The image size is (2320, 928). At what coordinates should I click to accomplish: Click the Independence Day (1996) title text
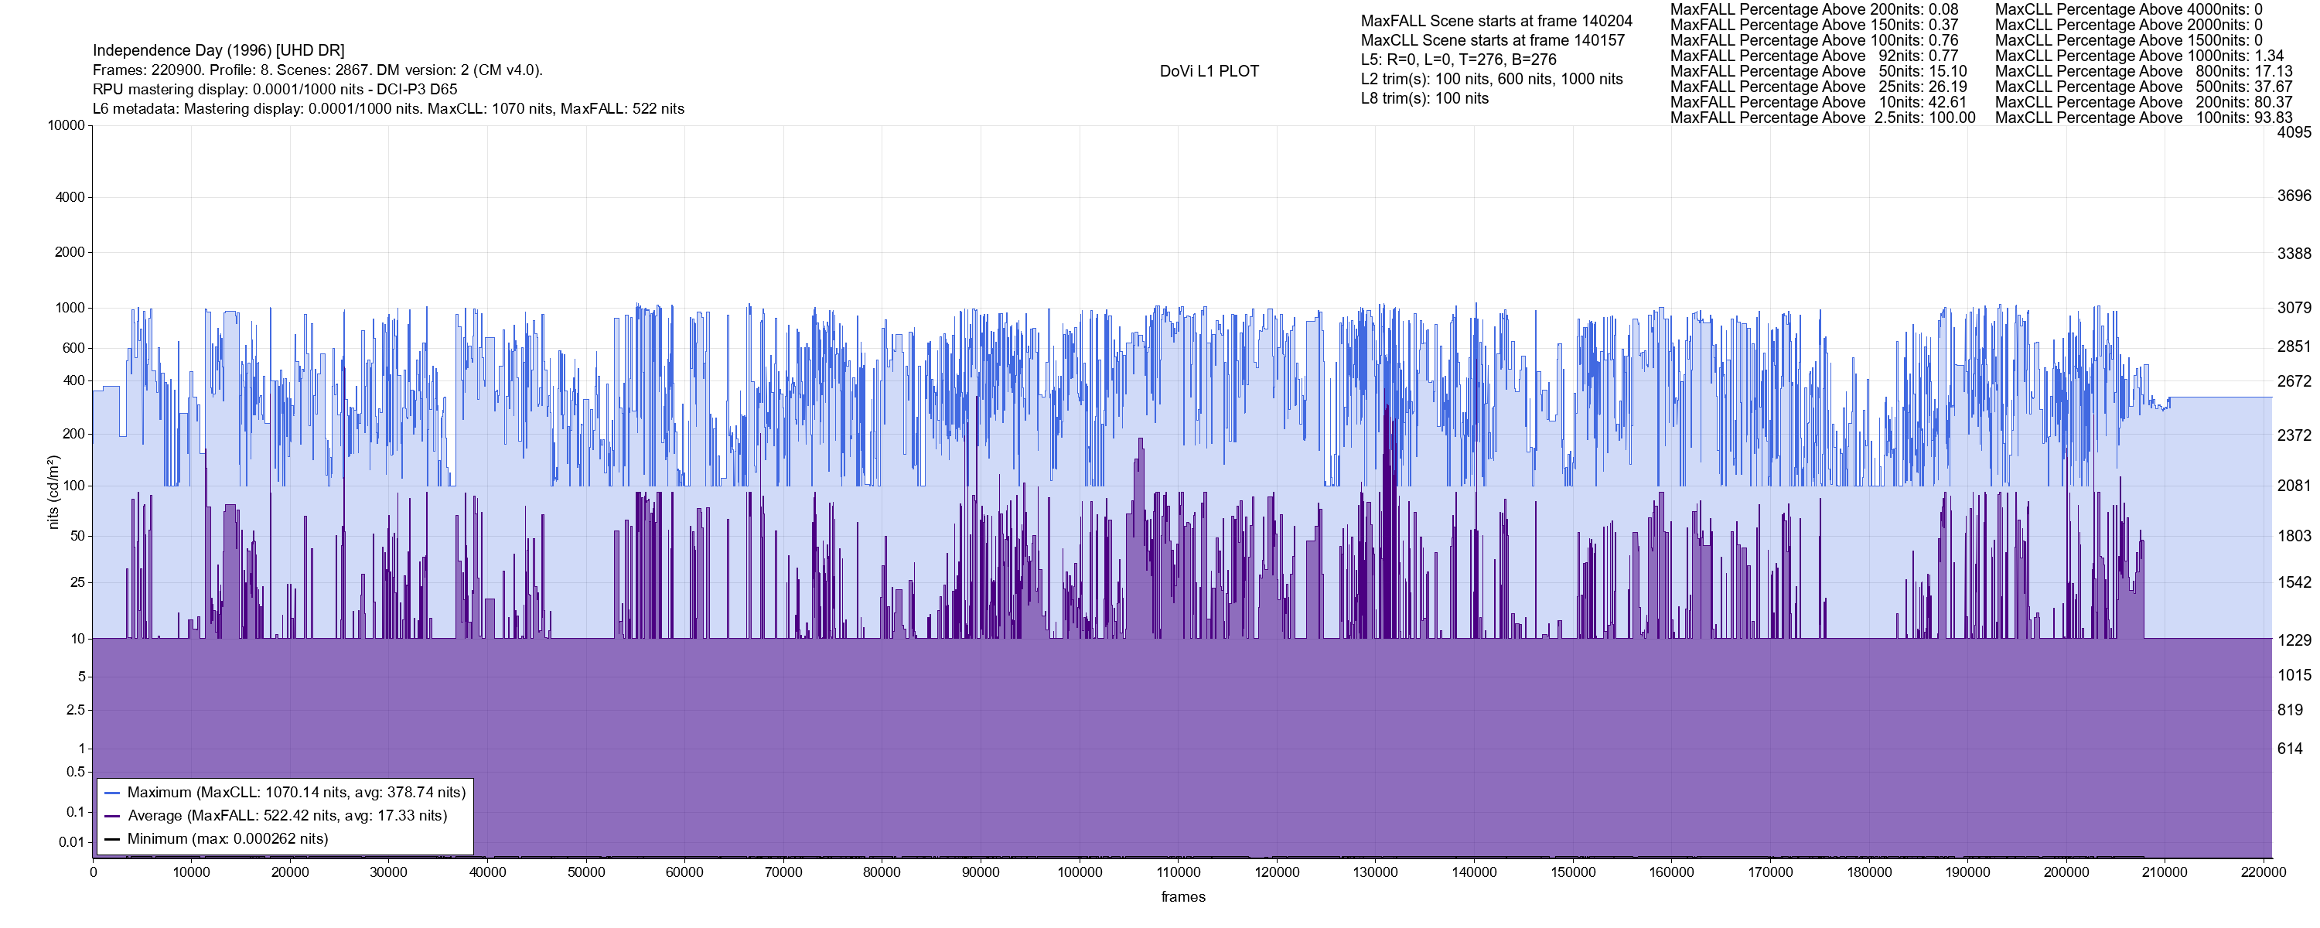(x=218, y=50)
